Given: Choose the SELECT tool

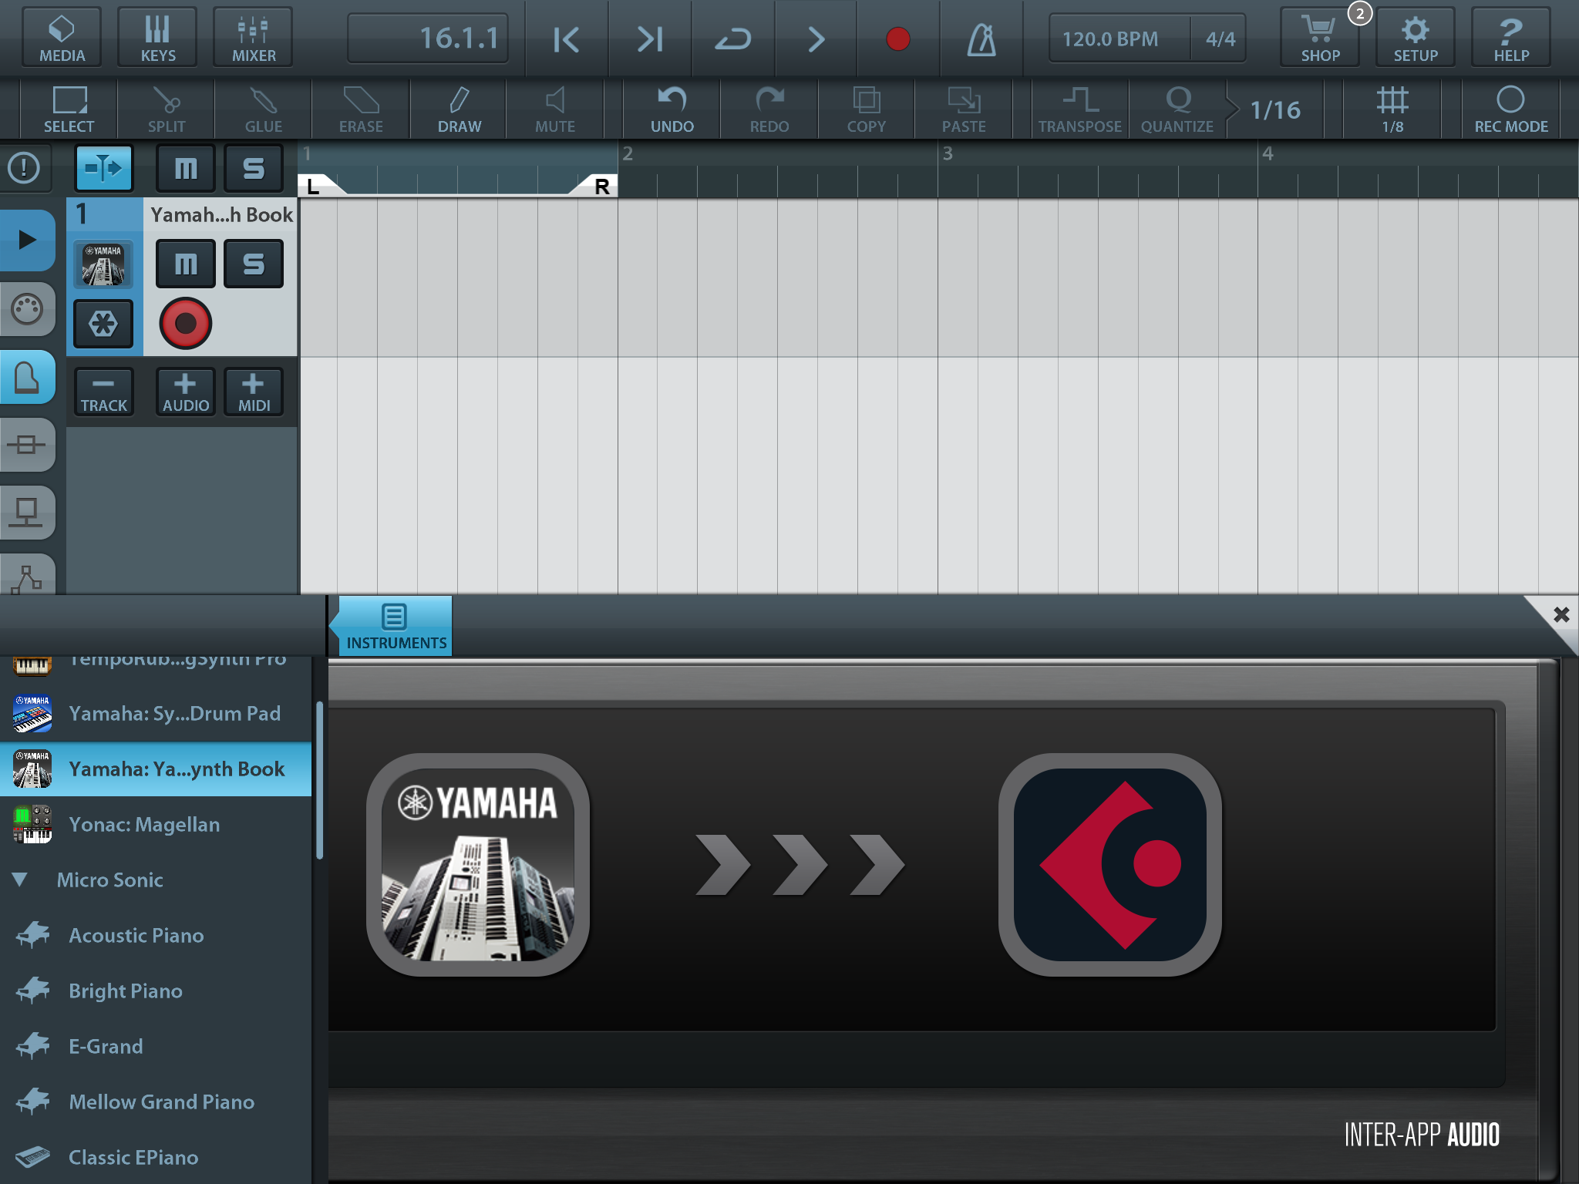Looking at the screenshot, I should 69,109.
